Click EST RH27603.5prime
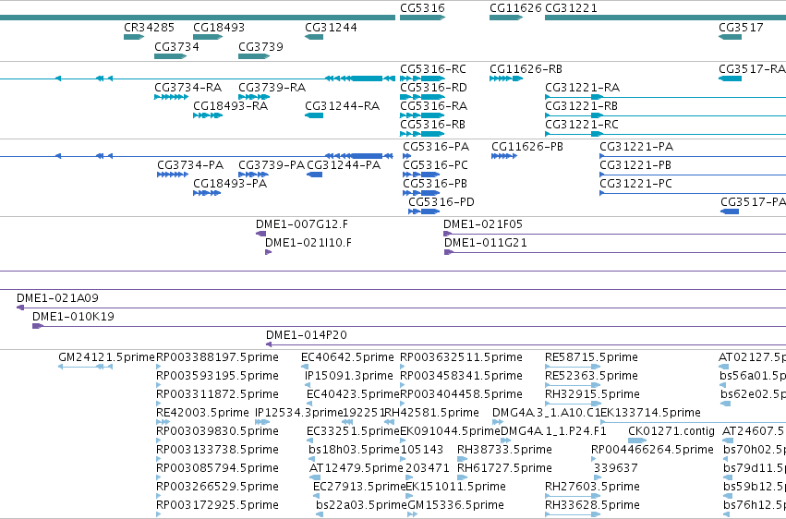This screenshot has height=519, width=786. (x=573, y=496)
